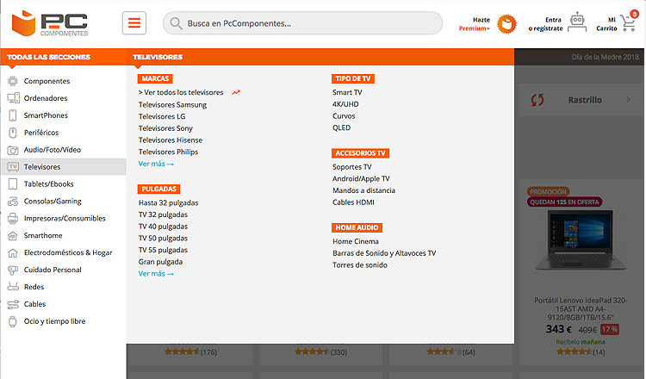Viewport: 646px width, 379px height.
Task: Click the Tablets/Ebooks tablet icon
Action: pos(13,184)
